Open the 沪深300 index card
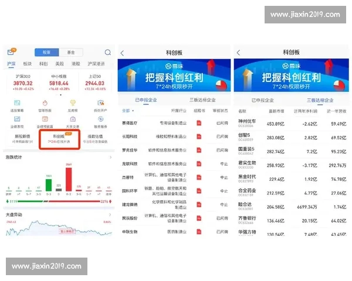The height and width of the screenshot is (281, 352). pyautogui.click(x=23, y=83)
